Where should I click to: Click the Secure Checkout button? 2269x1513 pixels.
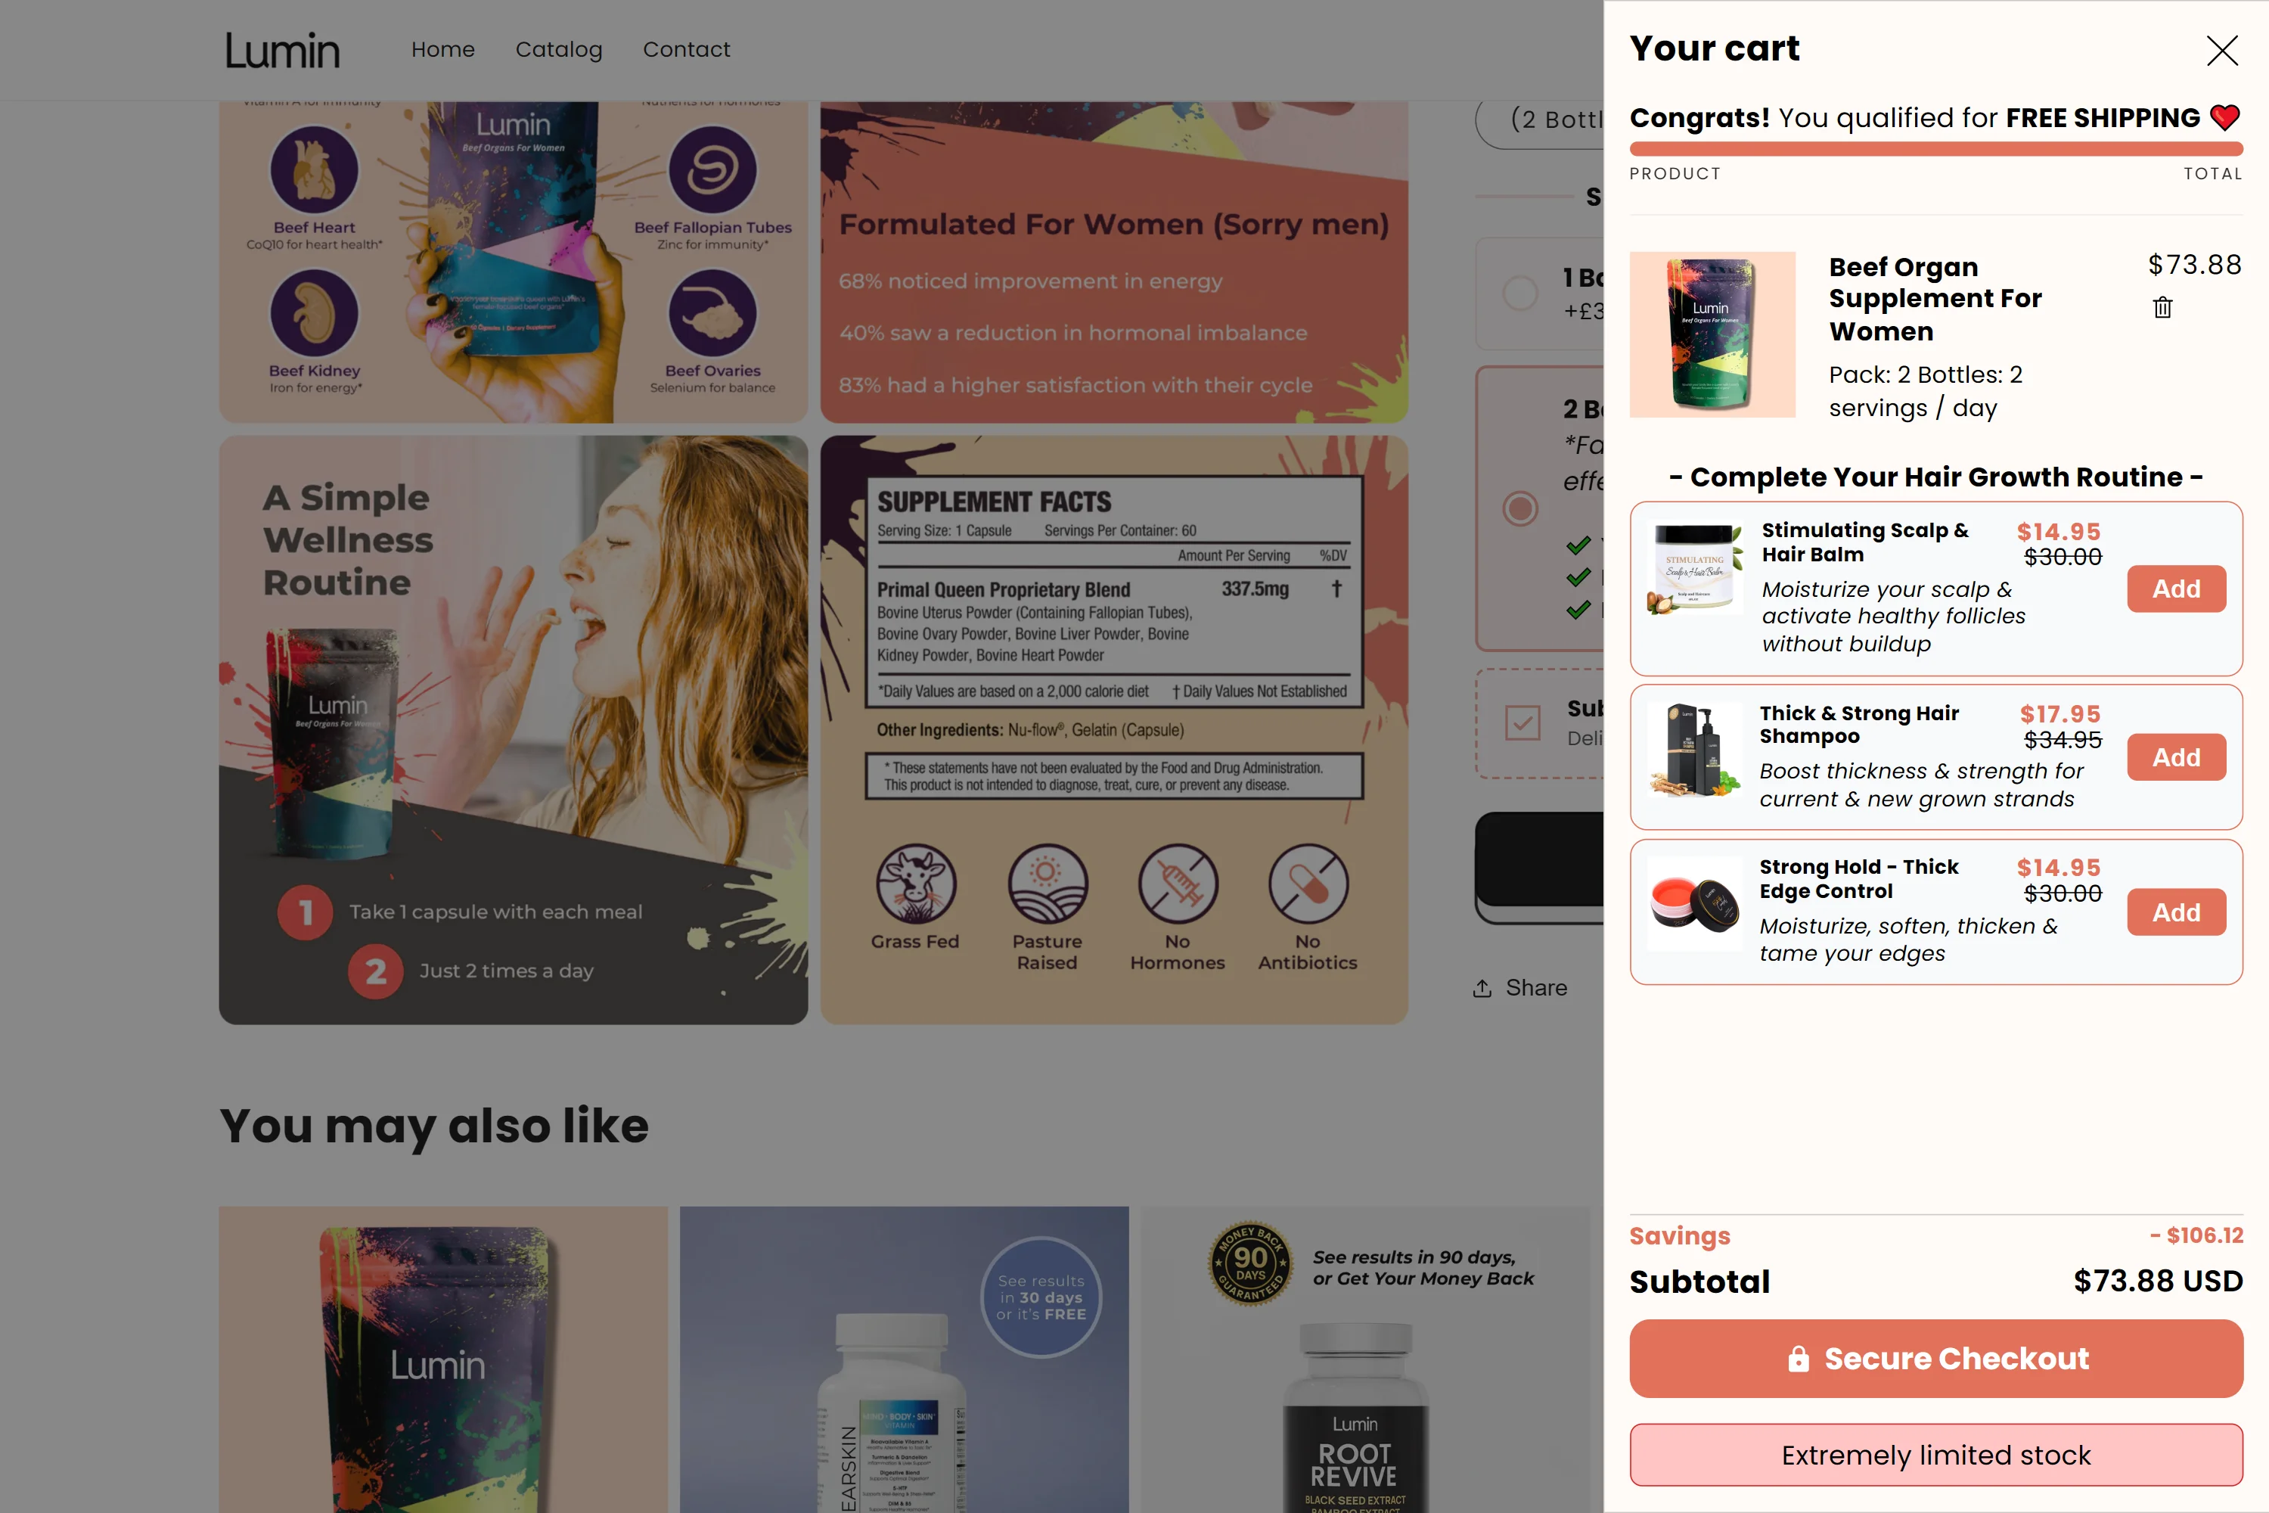tap(1935, 1359)
